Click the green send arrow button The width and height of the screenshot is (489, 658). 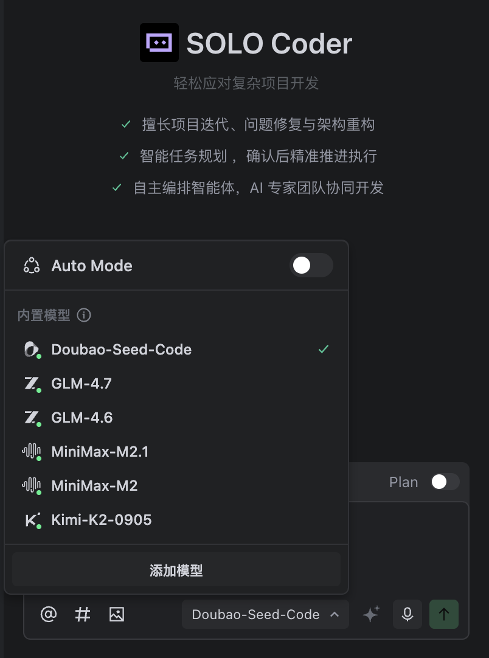pos(444,614)
